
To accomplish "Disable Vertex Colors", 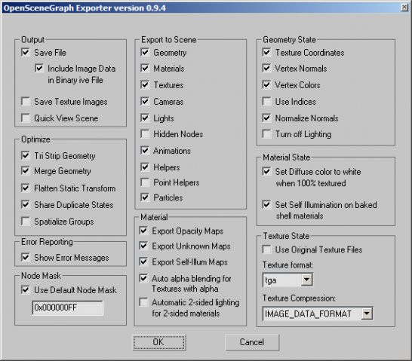I will pos(266,84).
